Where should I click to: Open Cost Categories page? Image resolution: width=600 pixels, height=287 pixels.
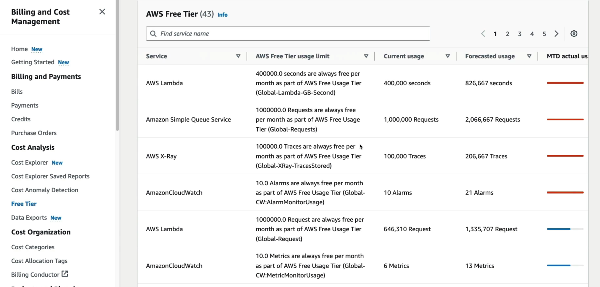pos(33,247)
